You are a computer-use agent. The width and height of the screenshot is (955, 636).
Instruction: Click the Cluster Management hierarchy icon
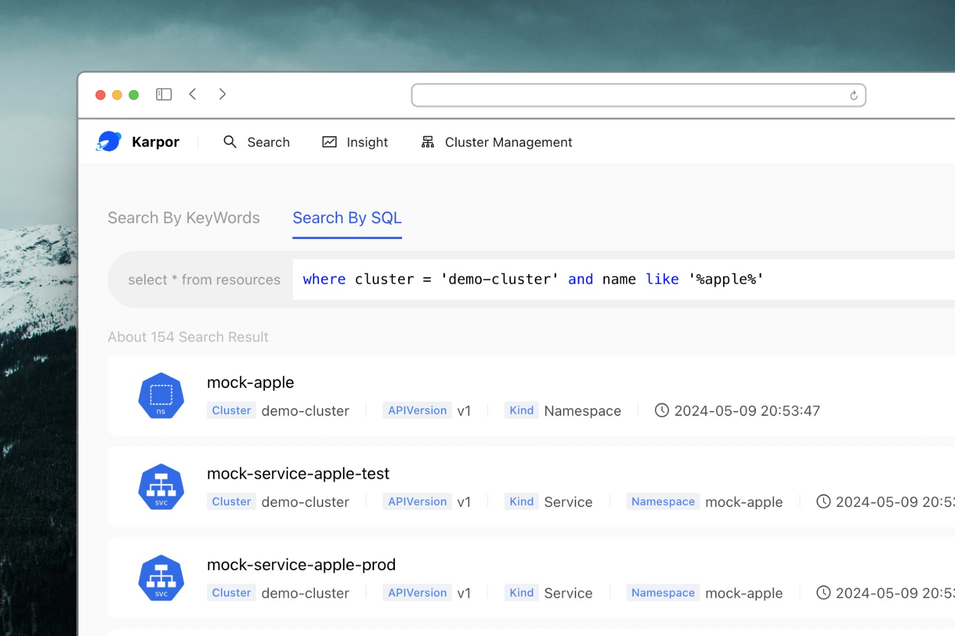427,142
